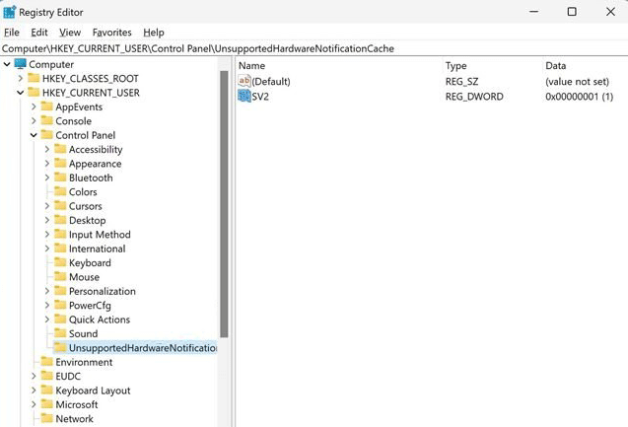Click the International folder icon
Screen dimensions: 628x427
60,249
